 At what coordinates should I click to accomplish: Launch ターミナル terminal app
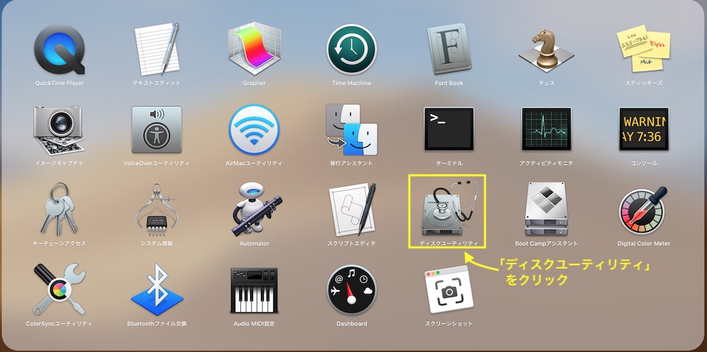(449, 129)
